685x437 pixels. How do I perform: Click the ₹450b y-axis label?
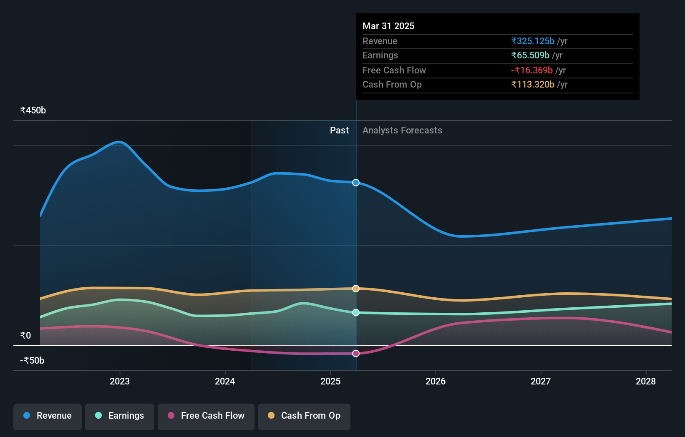[33, 111]
